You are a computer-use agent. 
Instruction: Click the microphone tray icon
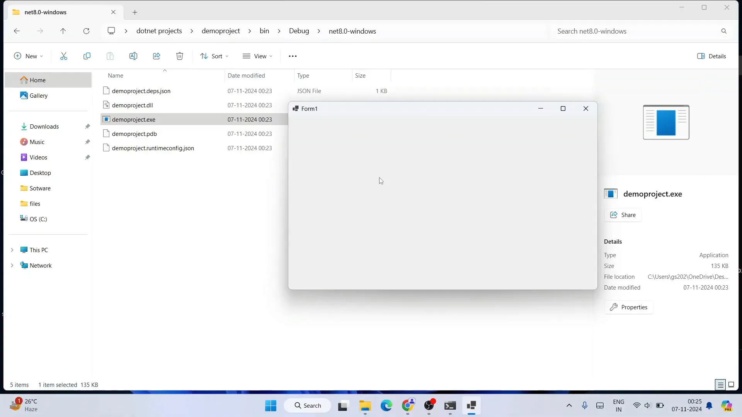585,405
